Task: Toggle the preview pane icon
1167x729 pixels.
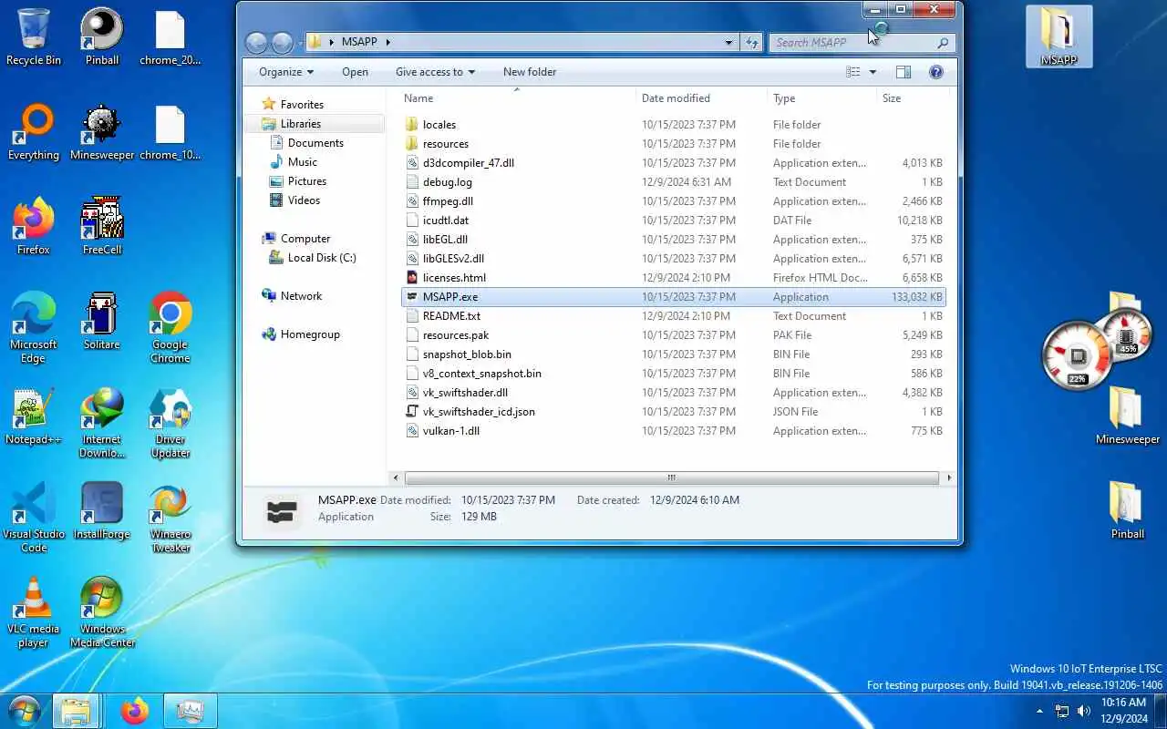Action: click(x=904, y=72)
